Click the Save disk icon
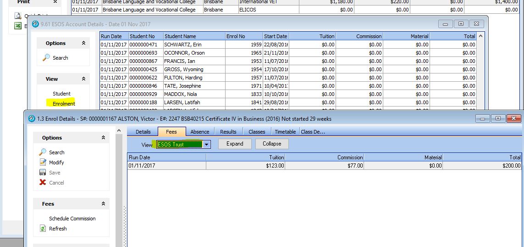The height and width of the screenshot is (247, 524). 43,173
